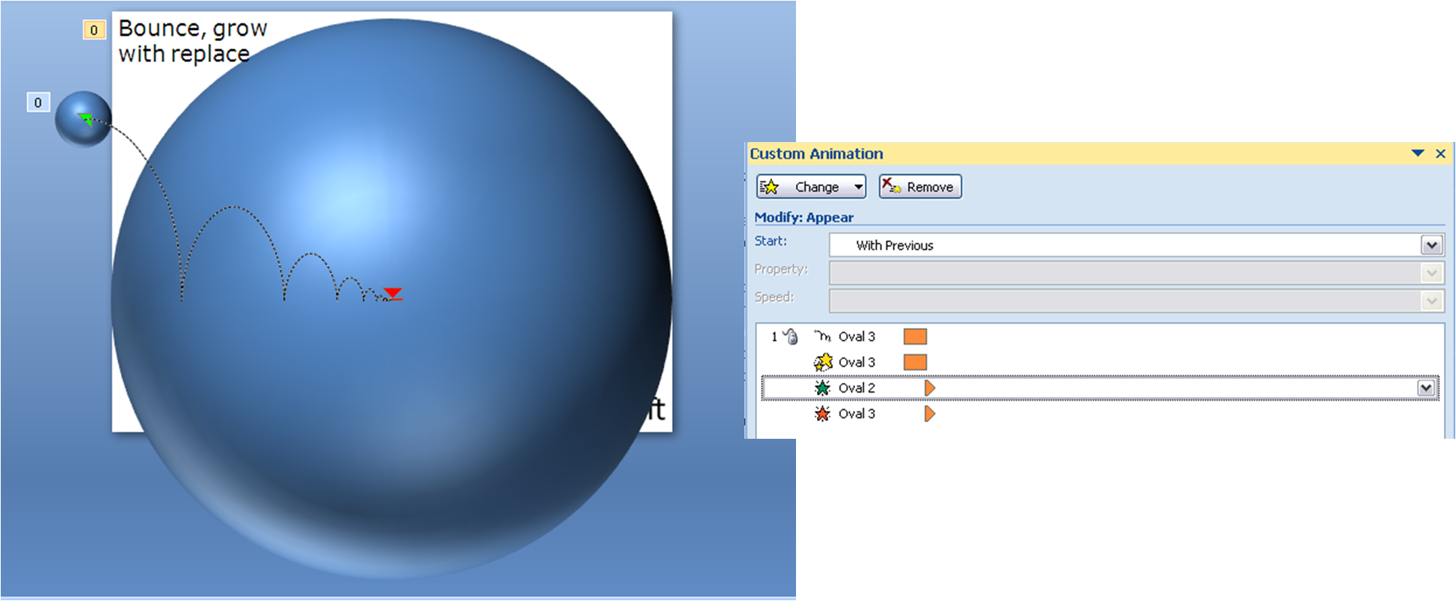The width and height of the screenshot is (1456, 601).
Task: Click the mouse-click trigger icon on item 1
Action: click(791, 337)
